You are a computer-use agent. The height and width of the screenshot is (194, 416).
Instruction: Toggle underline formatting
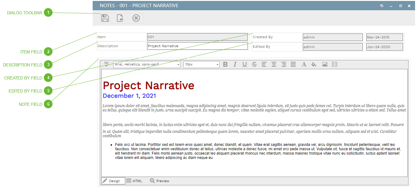[245, 64]
